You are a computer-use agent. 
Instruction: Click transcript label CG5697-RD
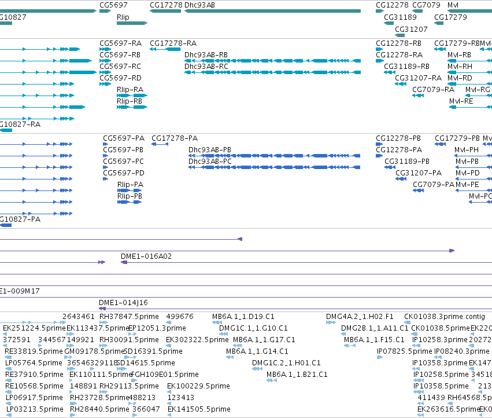[120, 78]
